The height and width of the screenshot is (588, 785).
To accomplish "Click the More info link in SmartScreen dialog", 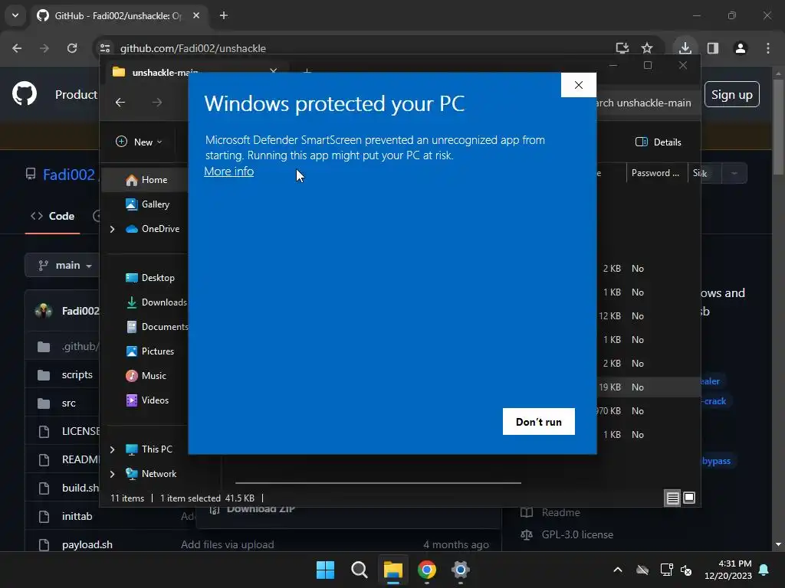I will click(228, 171).
